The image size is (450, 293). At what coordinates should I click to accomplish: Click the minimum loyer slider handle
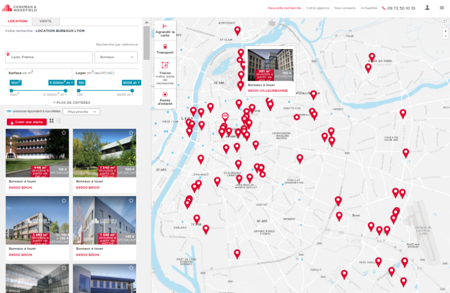pyautogui.click(x=79, y=91)
